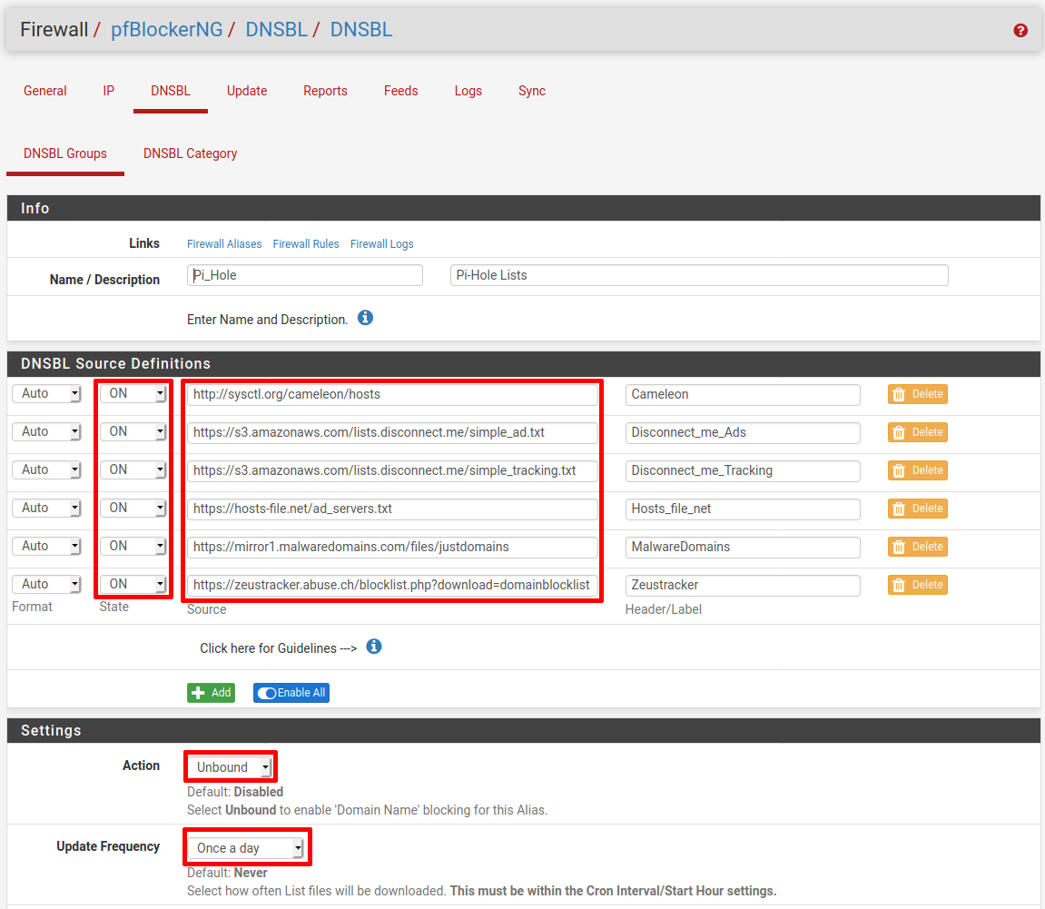This screenshot has width=1045, height=909.
Task: Open the Reports tab
Action: point(325,91)
